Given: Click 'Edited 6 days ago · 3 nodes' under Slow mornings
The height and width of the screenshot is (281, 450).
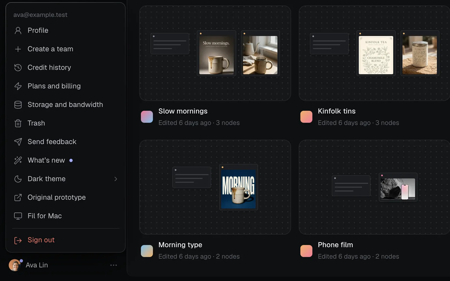Looking at the screenshot, I should pos(199,123).
